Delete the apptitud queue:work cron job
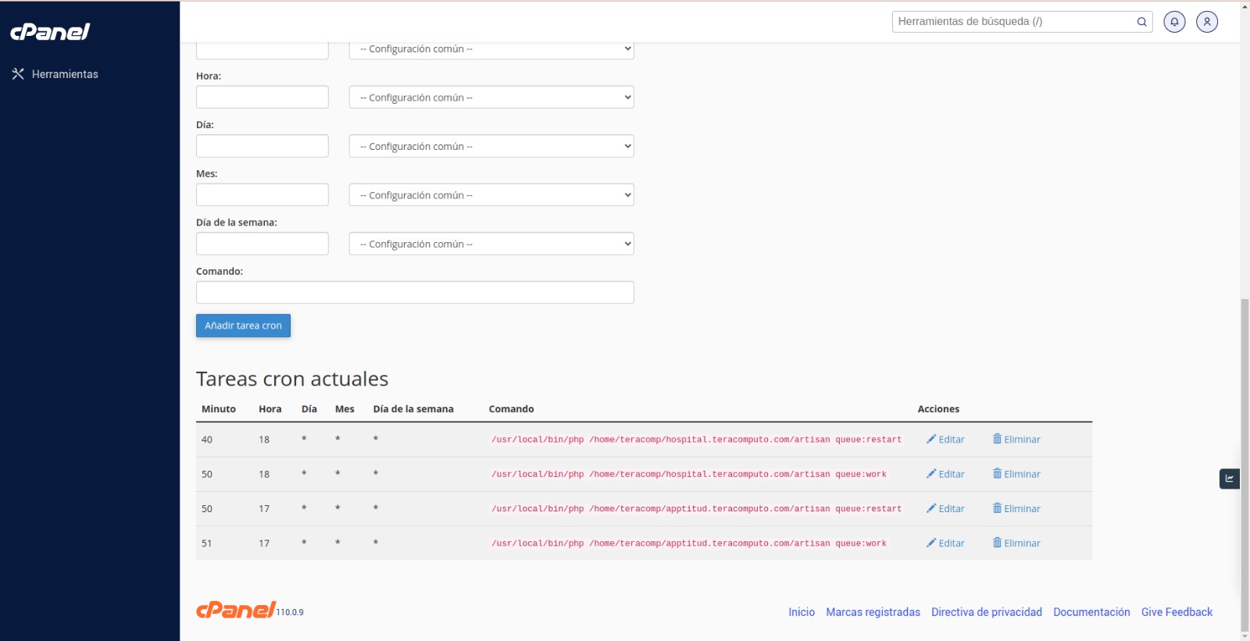The height and width of the screenshot is (641, 1250). 1016,543
